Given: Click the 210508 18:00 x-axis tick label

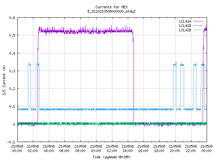Looking at the screenshot, I should 159,148.
